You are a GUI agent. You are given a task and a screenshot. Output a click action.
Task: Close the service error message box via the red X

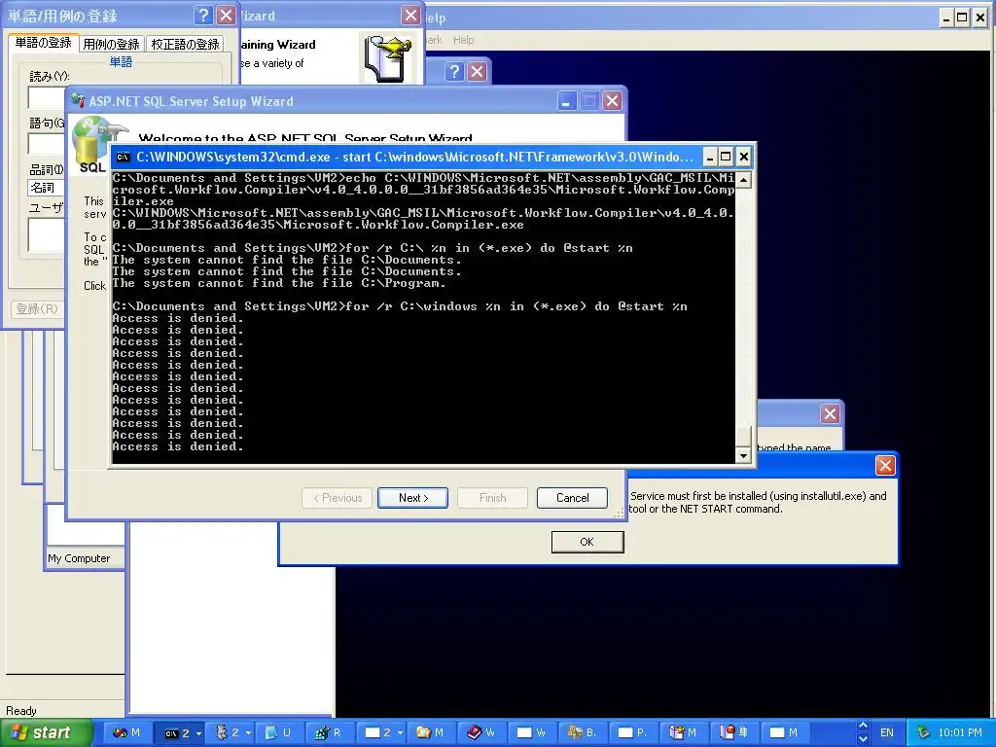pos(885,466)
